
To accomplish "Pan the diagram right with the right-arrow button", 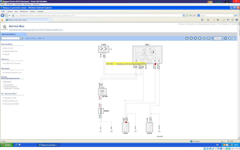I will click(x=199, y=38).
